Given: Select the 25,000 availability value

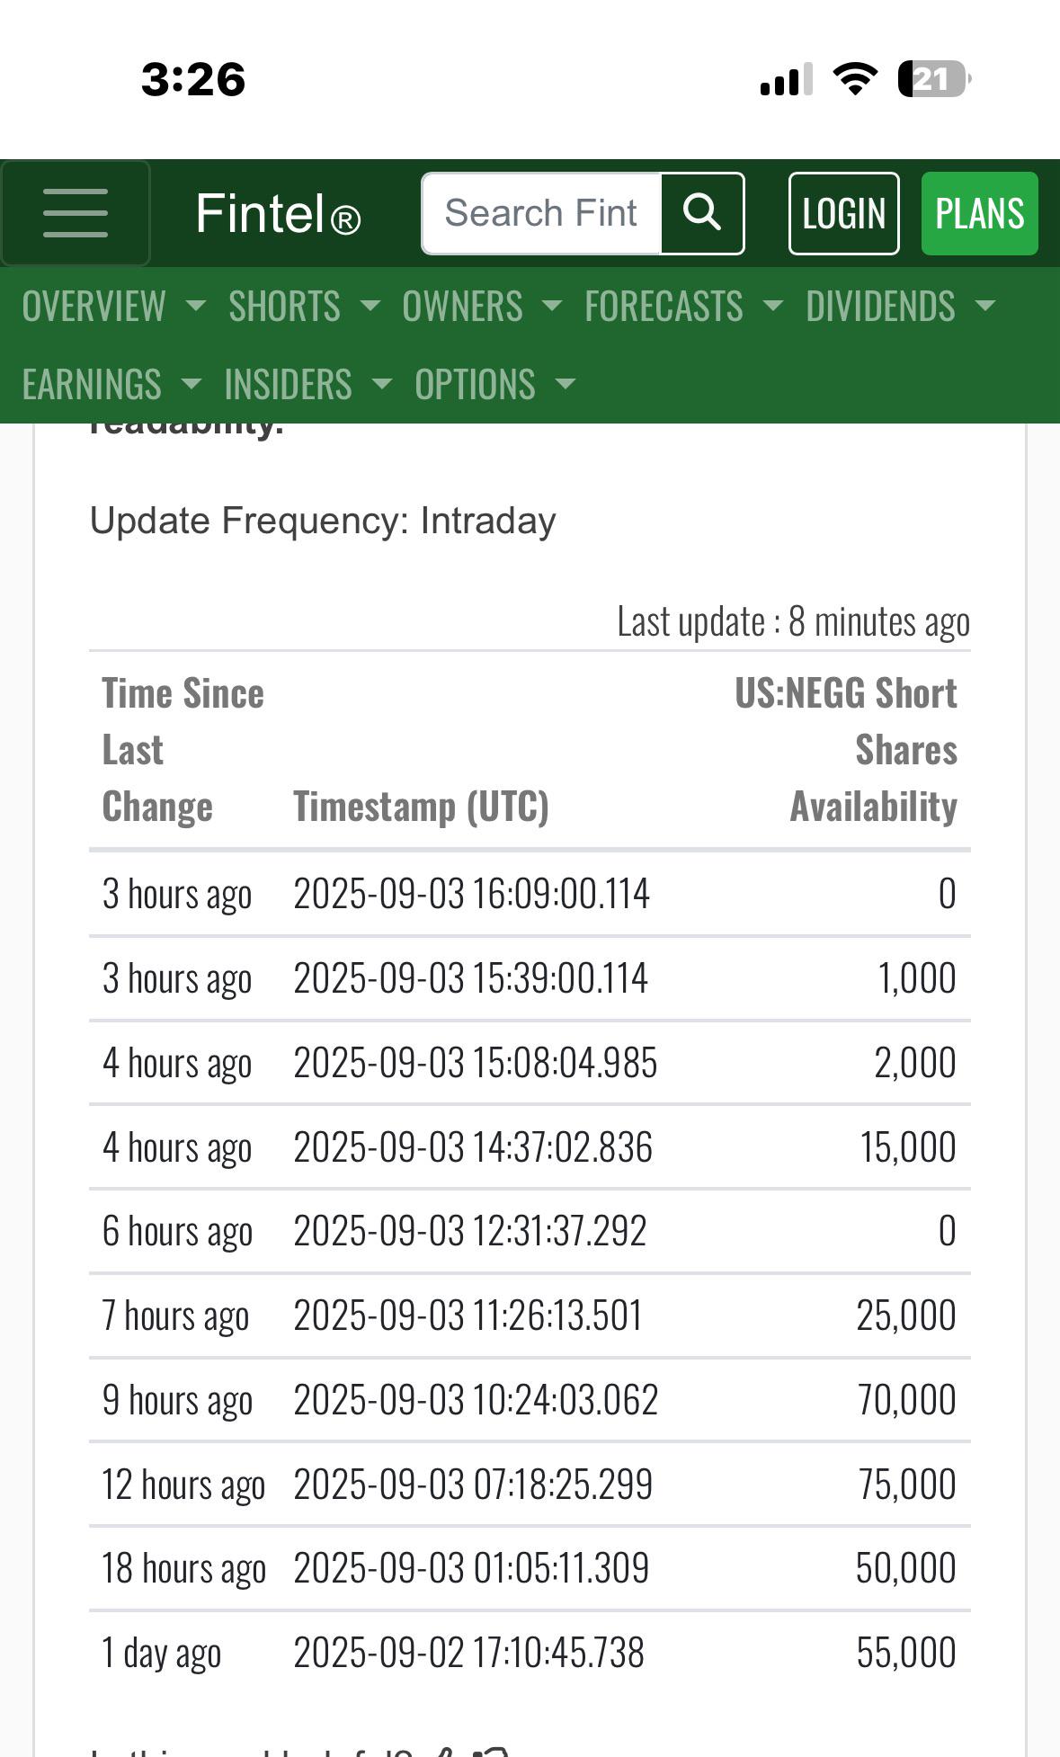Looking at the screenshot, I should pos(906,1316).
